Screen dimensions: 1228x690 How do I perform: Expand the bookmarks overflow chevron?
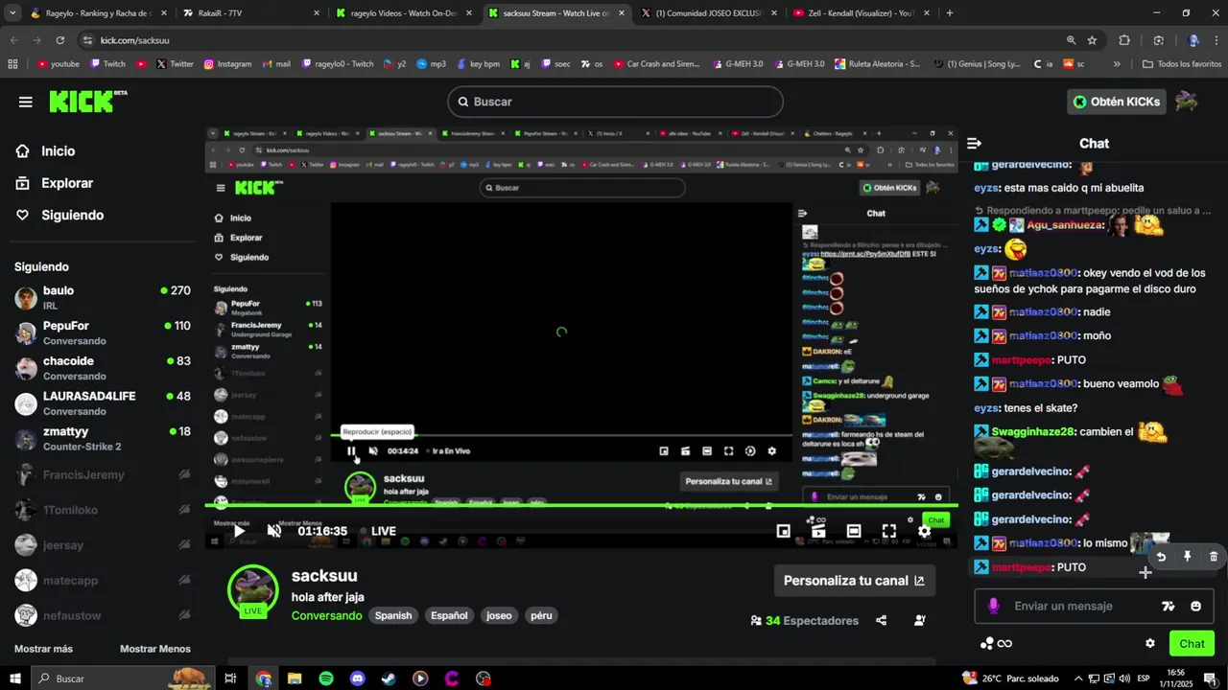pyautogui.click(x=1117, y=64)
